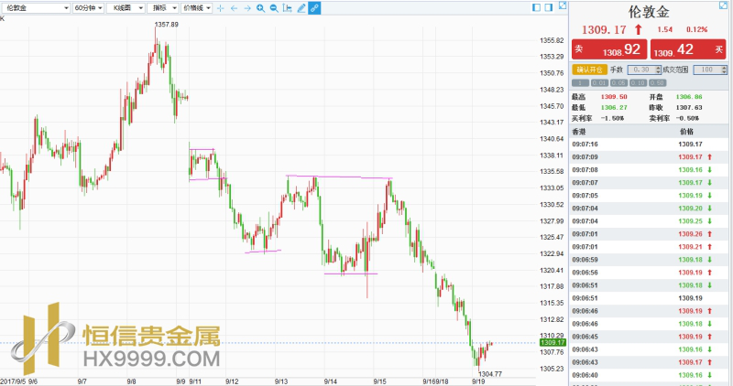
Task: Click the axis scale adjustment icon
Action: (x=288, y=8)
